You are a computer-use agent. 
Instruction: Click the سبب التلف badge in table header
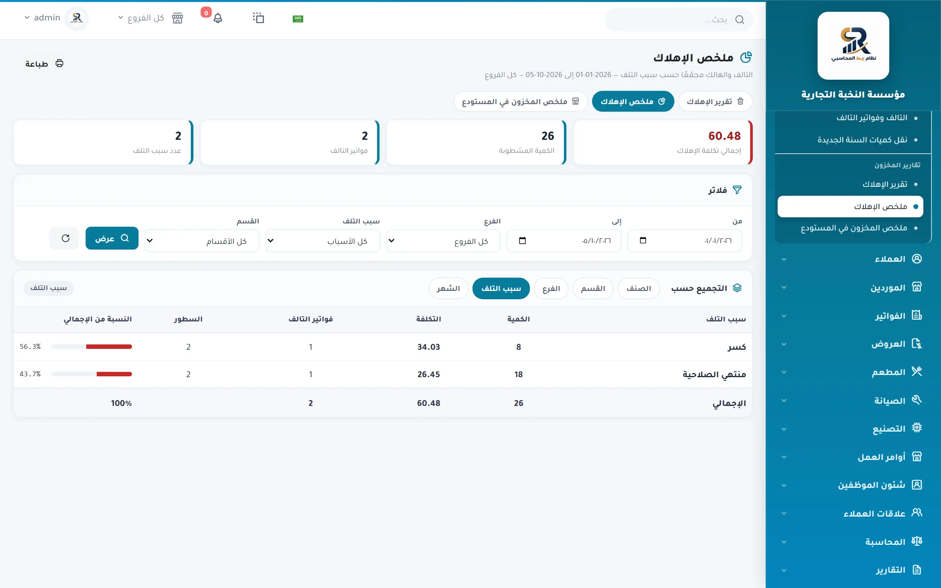pos(49,288)
